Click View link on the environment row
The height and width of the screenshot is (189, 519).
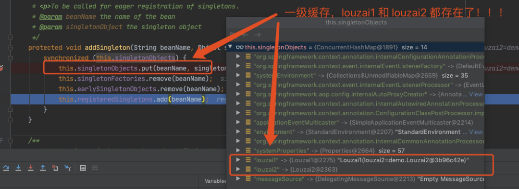476,132
